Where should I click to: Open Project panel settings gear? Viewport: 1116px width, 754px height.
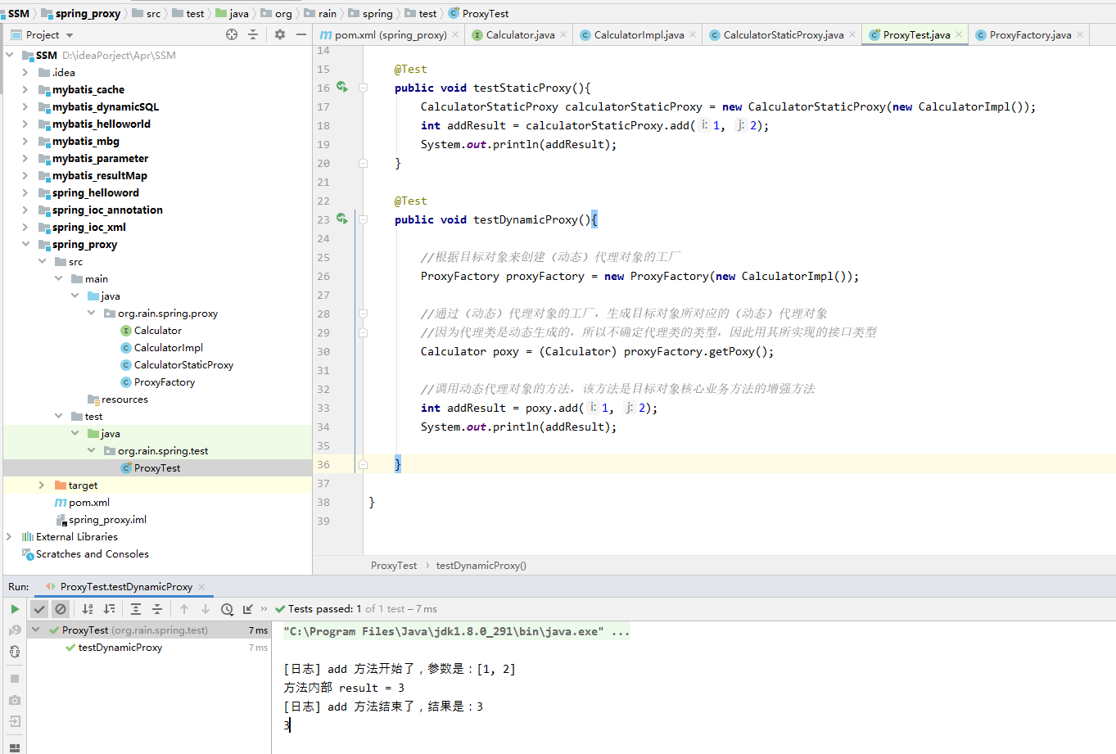pos(280,34)
